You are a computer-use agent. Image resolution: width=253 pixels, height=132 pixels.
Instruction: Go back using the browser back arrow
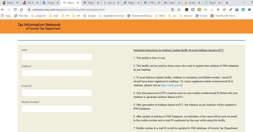pos(3,10)
